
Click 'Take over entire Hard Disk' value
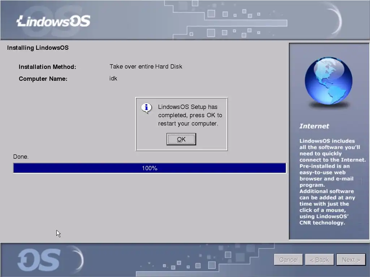click(146, 66)
